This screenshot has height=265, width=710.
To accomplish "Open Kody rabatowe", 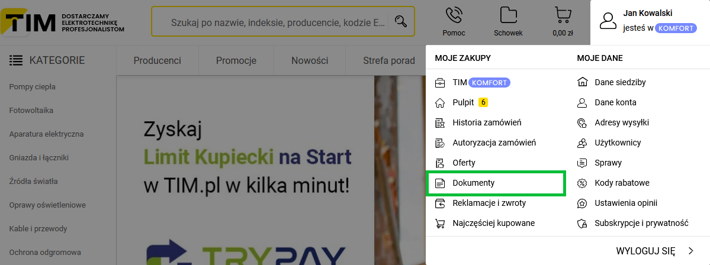I will click(x=622, y=183).
